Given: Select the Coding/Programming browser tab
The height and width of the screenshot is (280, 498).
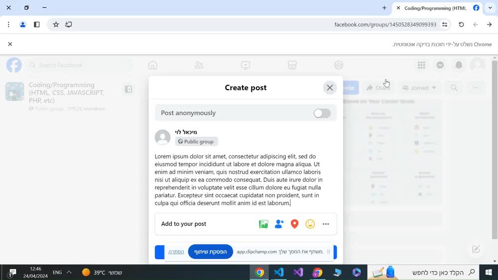Looking at the screenshot, I should click(438, 8).
